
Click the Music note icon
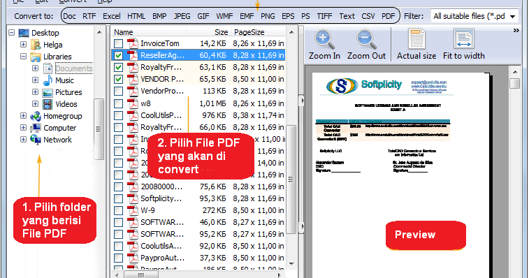click(x=48, y=80)
